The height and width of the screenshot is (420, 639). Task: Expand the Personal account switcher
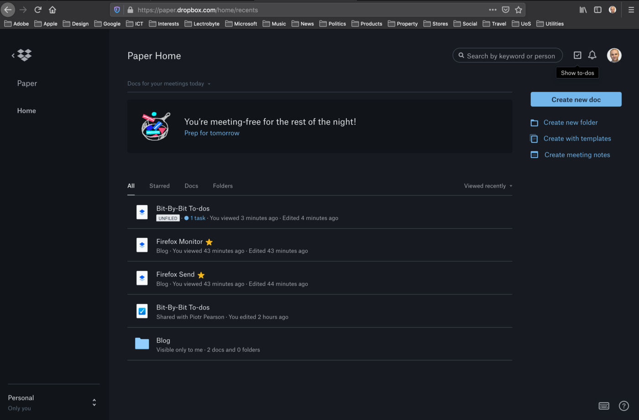(x=94, y=402)
